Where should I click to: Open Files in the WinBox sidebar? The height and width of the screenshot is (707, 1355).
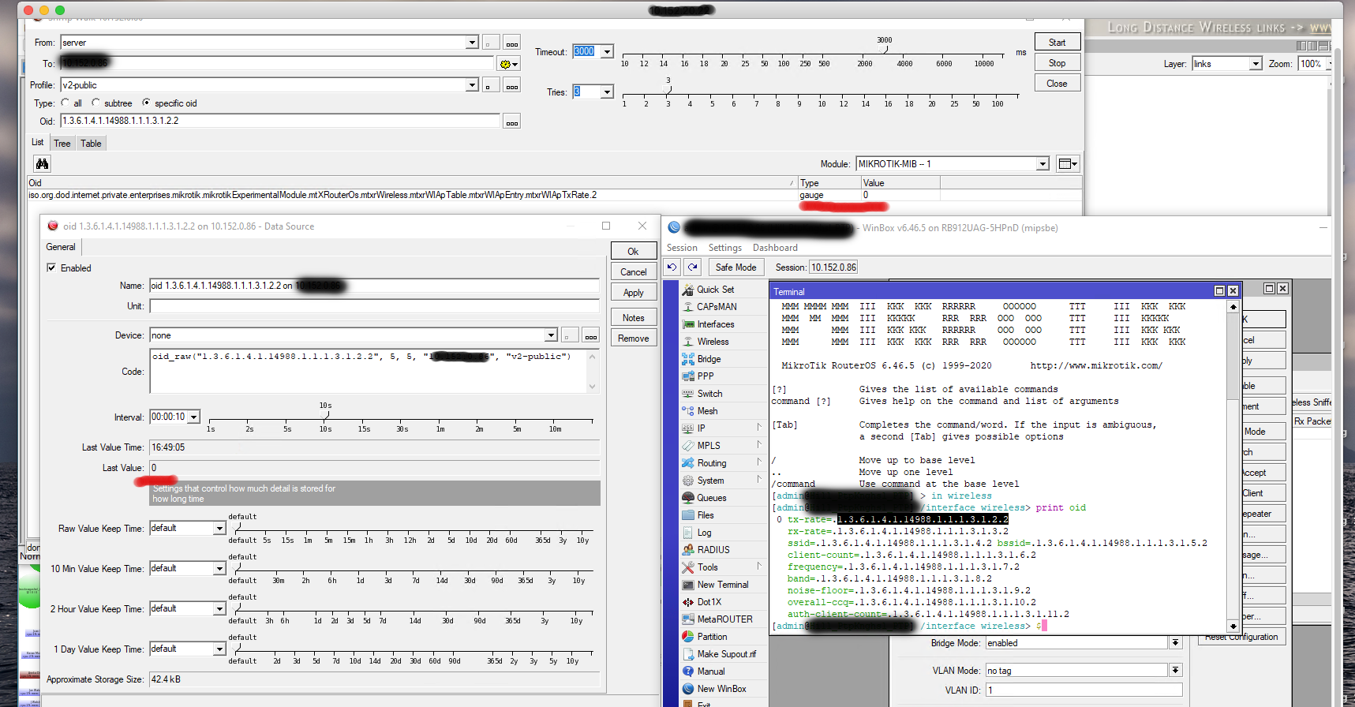click(706, 515)
